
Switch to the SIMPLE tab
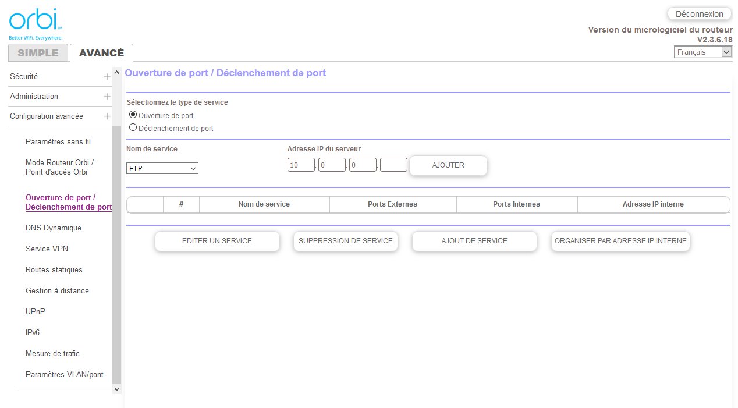tap(38, 53)
